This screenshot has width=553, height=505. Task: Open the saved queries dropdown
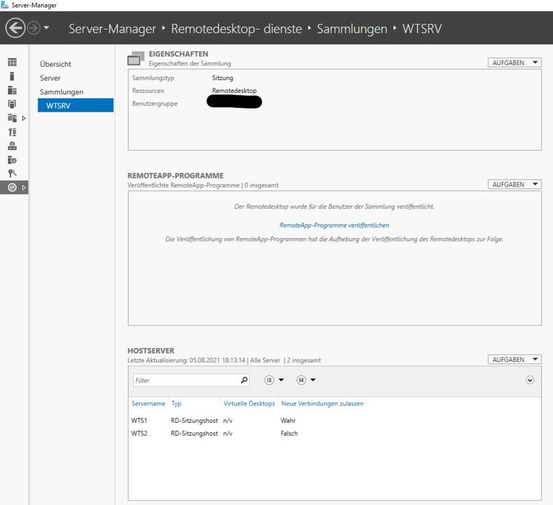[306, 380]
